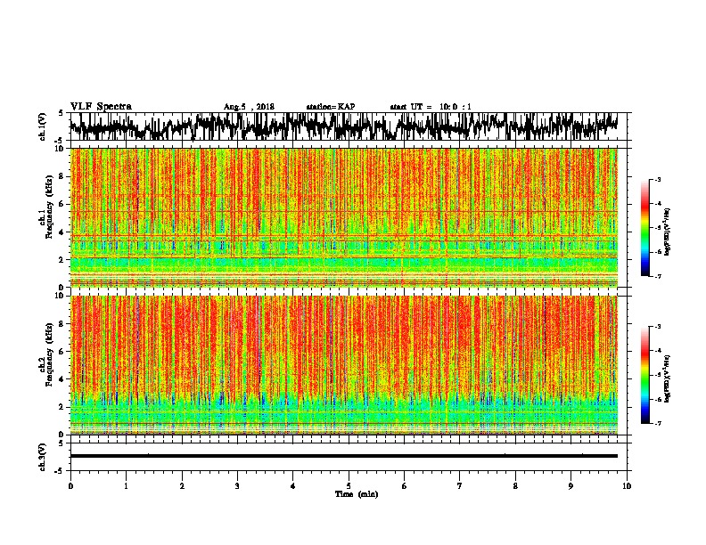This screenshot has width=706, height=545.
Task: Click ch.3 axis tick label "-5"
Action: pyautogui.click(x=59, y=471)
